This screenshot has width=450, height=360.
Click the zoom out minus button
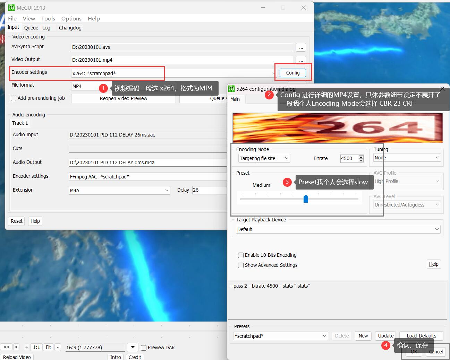[x=58, y=347]
